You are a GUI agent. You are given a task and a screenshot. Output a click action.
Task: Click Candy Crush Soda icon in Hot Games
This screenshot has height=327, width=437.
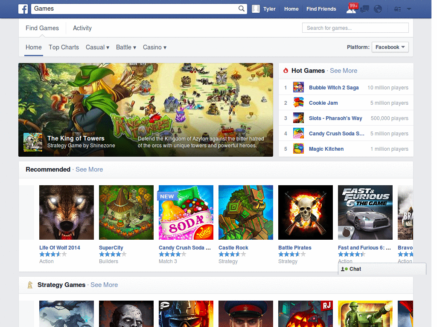(298, 133)
